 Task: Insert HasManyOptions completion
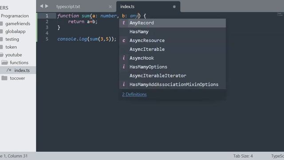click(173, 67)
